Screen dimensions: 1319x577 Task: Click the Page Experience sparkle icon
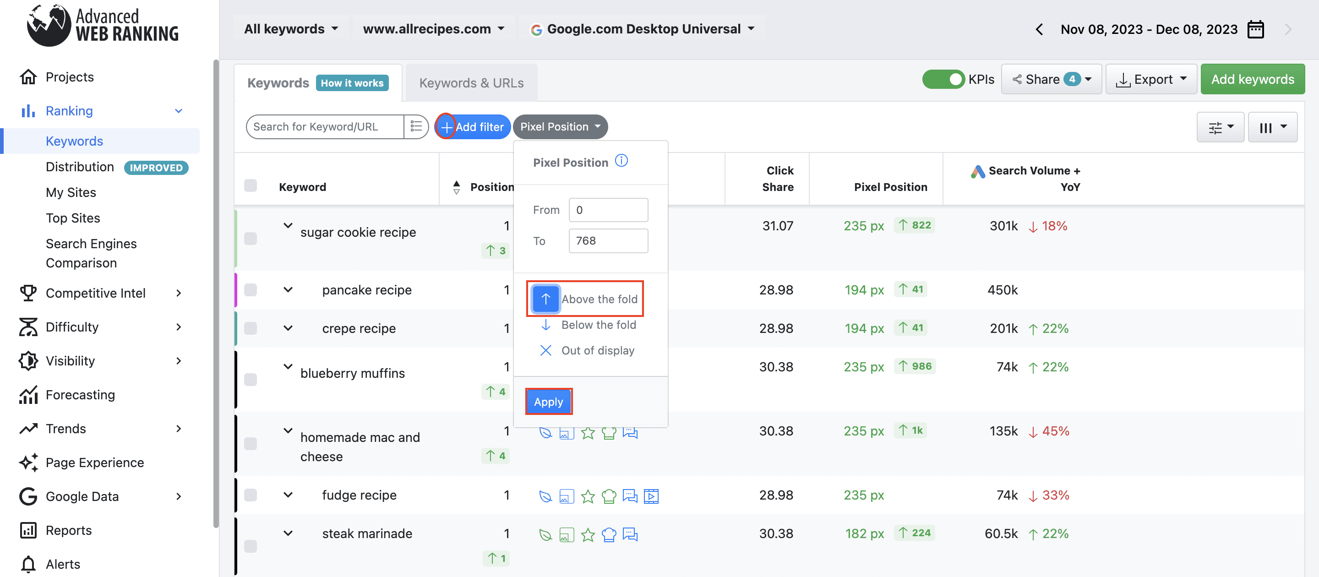28,463
